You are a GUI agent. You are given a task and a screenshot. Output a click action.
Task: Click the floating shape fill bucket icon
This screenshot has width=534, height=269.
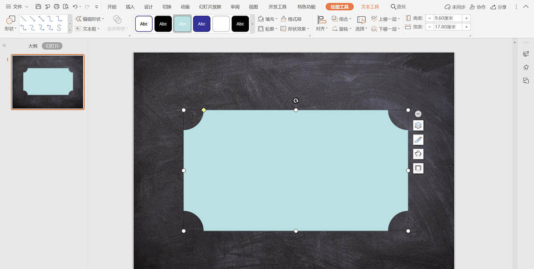[418, 154]
